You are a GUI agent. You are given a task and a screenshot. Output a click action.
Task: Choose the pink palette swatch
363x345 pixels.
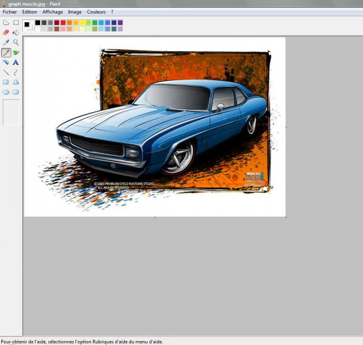[63, 29]
